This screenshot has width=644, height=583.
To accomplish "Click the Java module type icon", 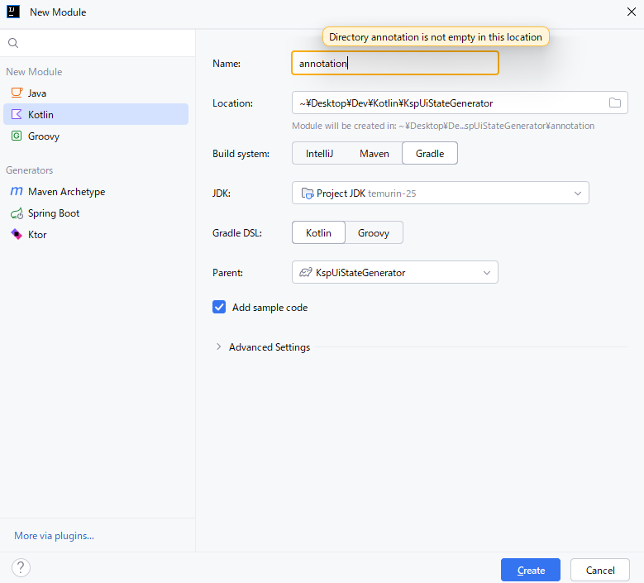I will (x=17, y=93).
